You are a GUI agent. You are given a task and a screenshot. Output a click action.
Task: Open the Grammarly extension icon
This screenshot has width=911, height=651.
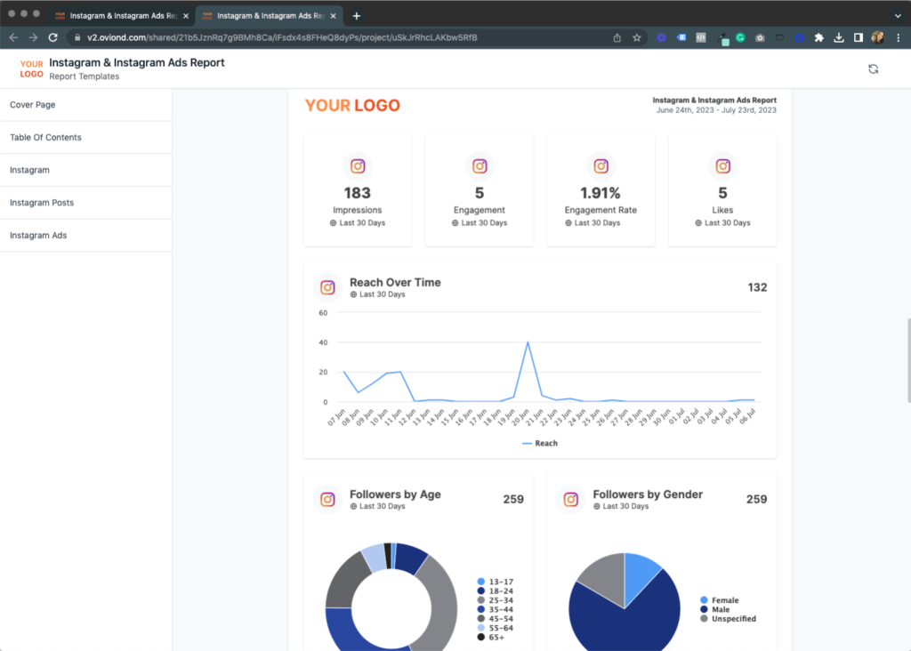click(740, 37)
